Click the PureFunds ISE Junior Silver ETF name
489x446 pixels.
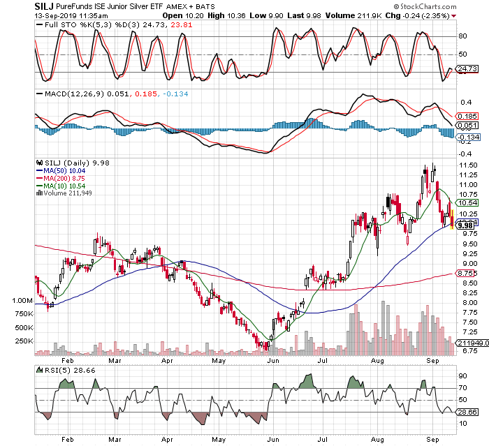pos(110,6)
